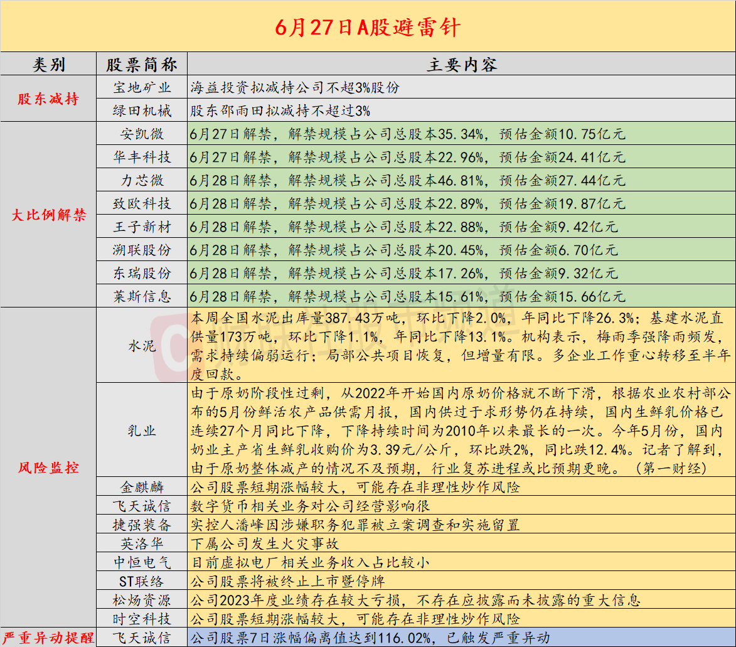736x647 pixels.
Task: Select the 力芯微 stock cell
Action: point(142,181)
